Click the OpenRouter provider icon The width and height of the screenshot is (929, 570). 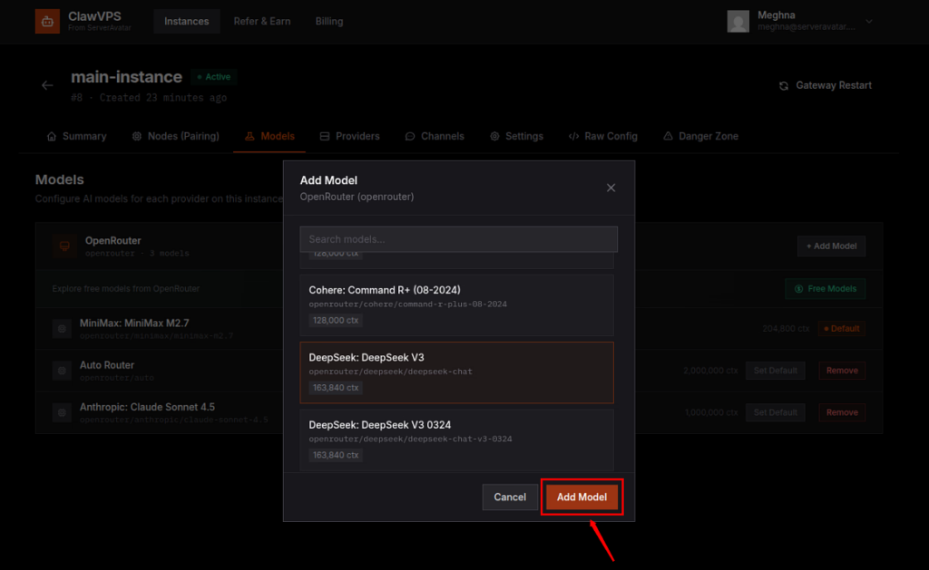64,246
